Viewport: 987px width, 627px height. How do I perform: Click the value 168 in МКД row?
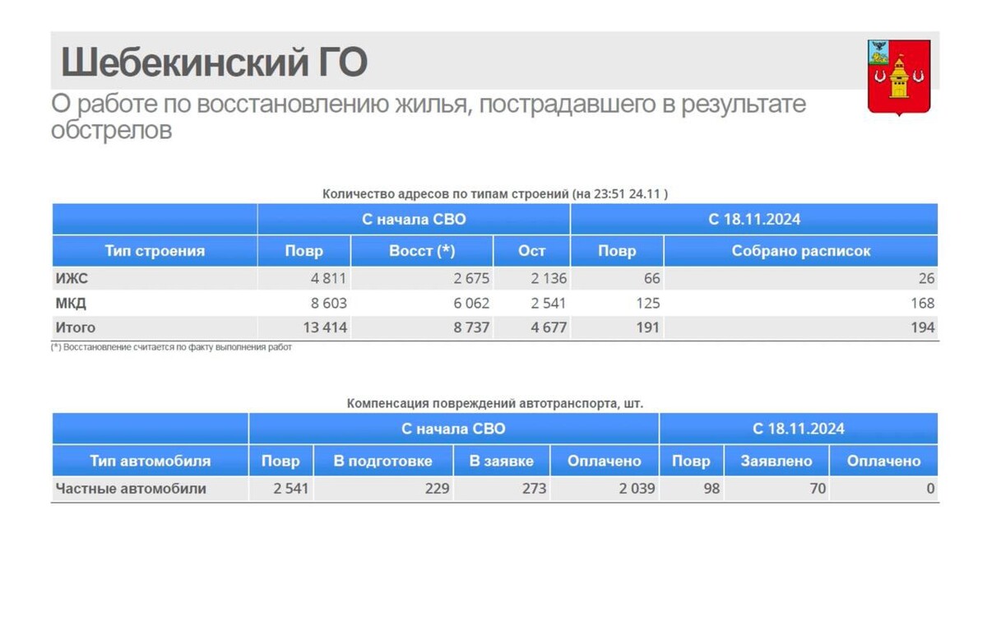pyautogui.click(x=923, y=303)
